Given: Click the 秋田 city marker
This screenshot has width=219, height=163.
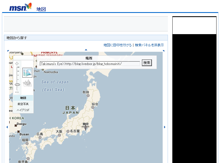Looking at the screenshot, I should 88,96.
